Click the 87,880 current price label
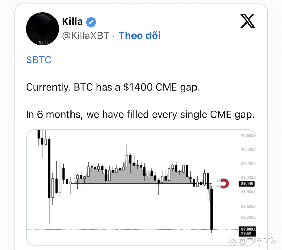Image resolution: width=282 pixels, height=250 pixels. [x=248, y=229]
